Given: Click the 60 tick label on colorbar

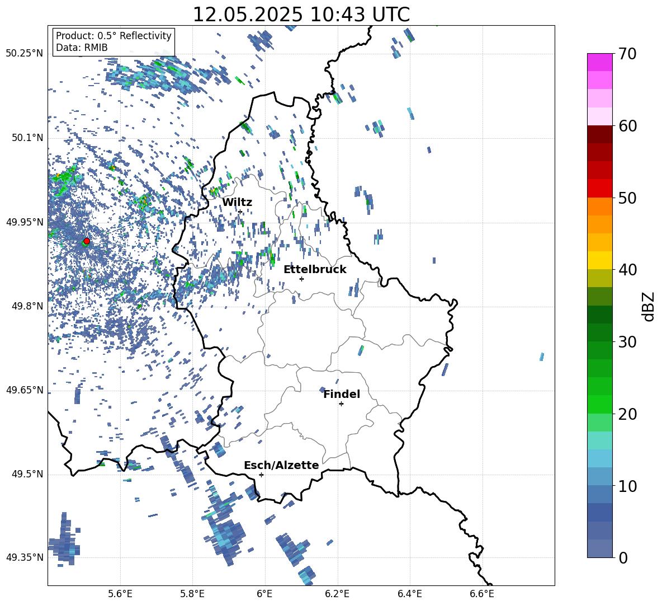Looking at the screenshot, I should tap(627, 126).
